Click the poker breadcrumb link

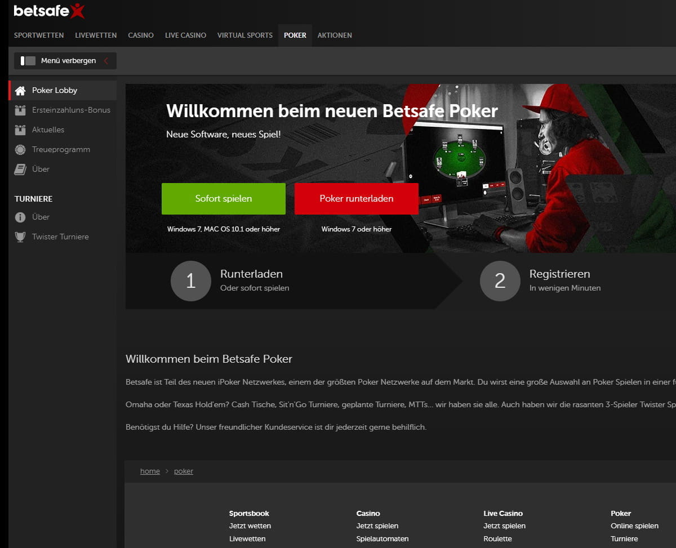184,471
